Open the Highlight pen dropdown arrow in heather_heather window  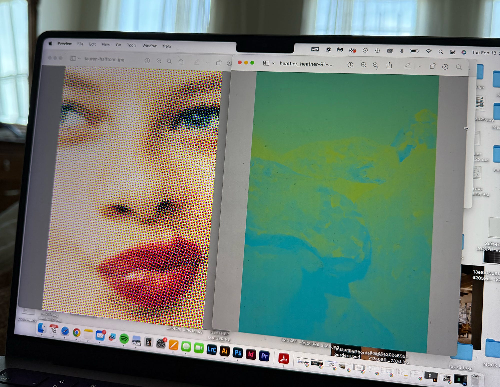(420, 66)
